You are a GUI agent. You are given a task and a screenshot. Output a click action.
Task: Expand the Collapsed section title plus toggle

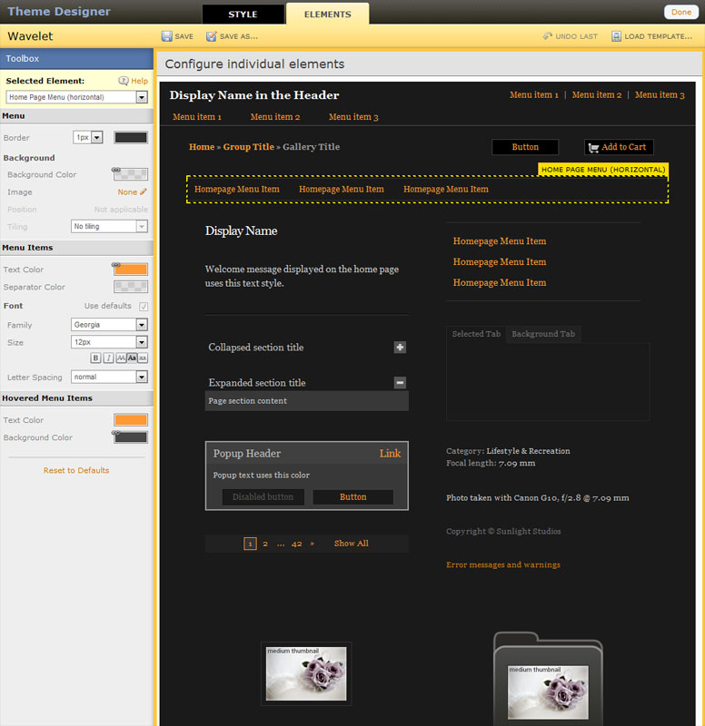click(400, 348)
